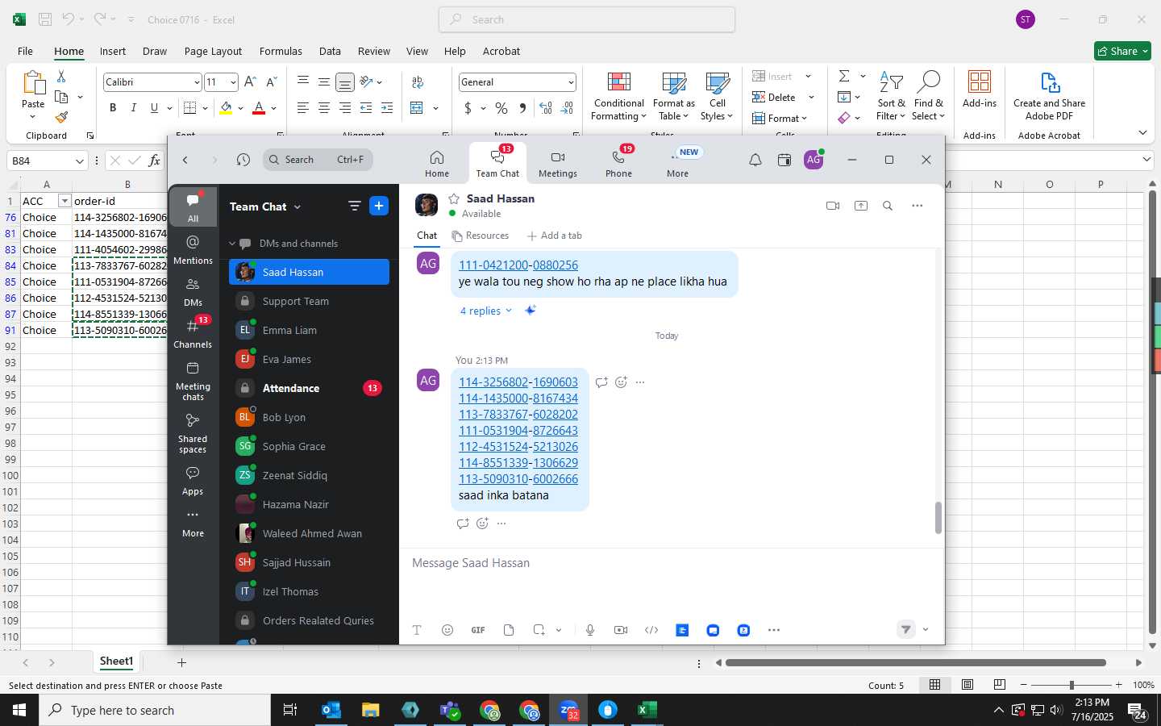Open Conditional Formatting in Excel
The height and width of the screenshot is (726, 1161).
point(618,98)
